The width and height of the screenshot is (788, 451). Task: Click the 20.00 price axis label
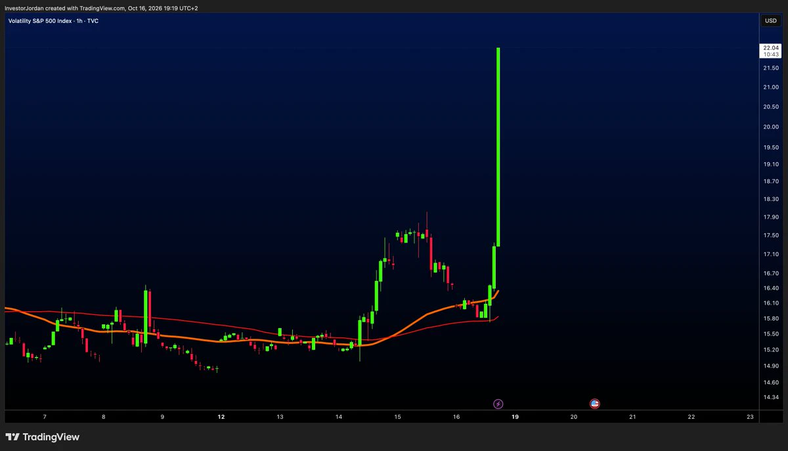point(771,127)
